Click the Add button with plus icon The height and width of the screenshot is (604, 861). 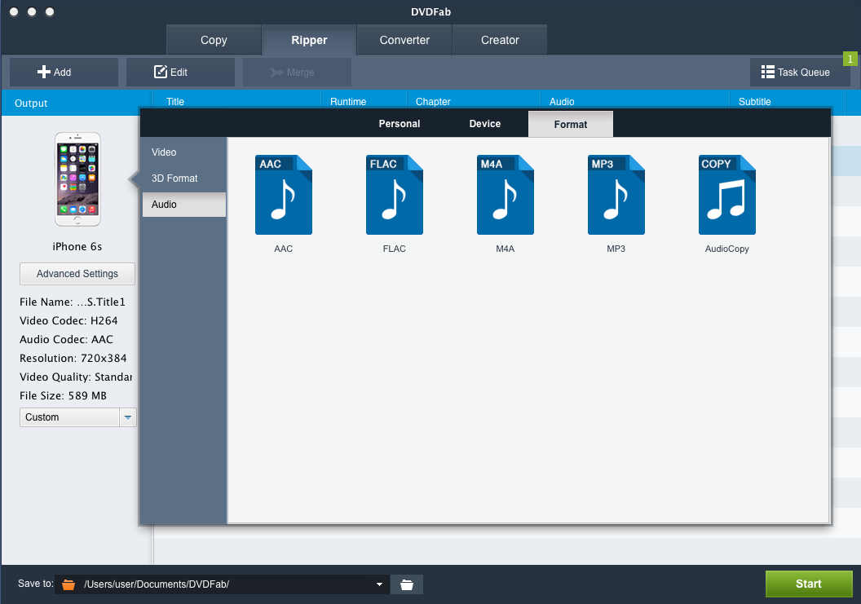64,72
